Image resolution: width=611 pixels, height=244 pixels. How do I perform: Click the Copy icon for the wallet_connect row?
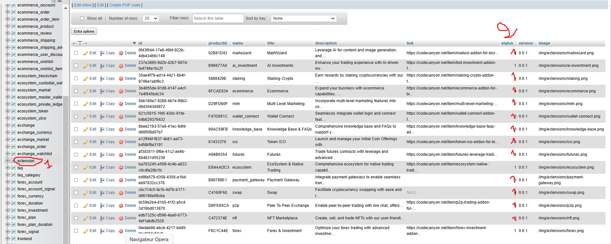pos(102,117)
